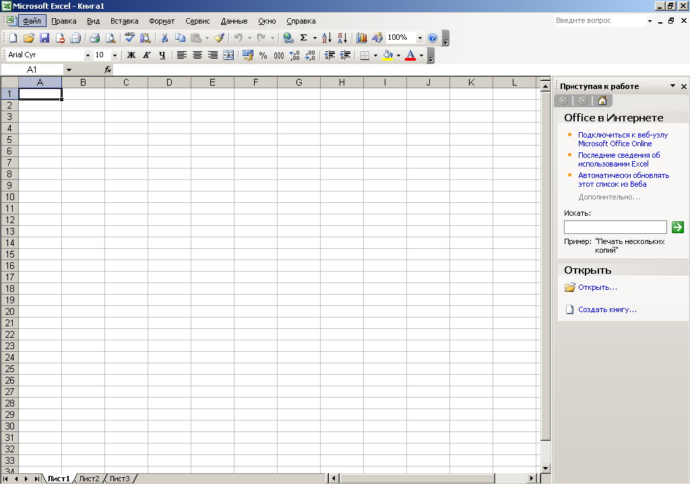Toggle underline formatting (Ч button)
This screenshot has height=484, width=690.
[162, 55]
